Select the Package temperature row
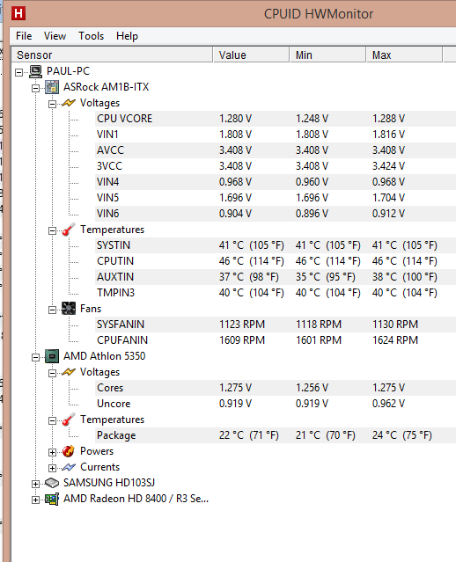Image resolution: width=456 pixels, height=562 pixels. [276, 435]
